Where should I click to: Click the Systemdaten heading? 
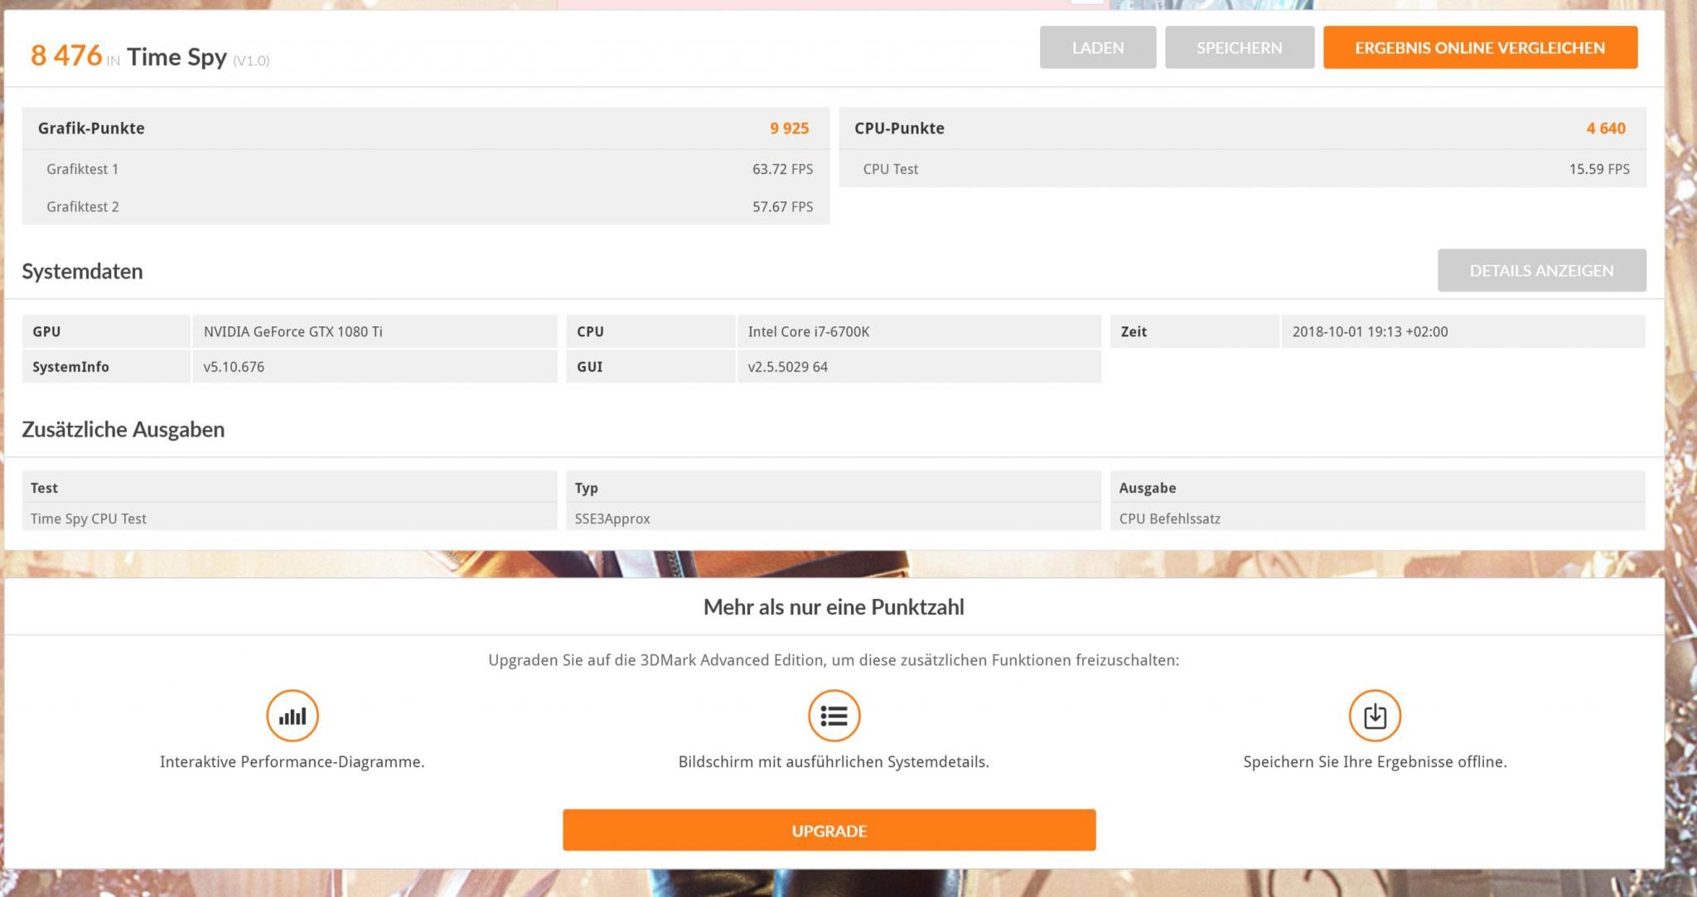[x=82, y=271]
